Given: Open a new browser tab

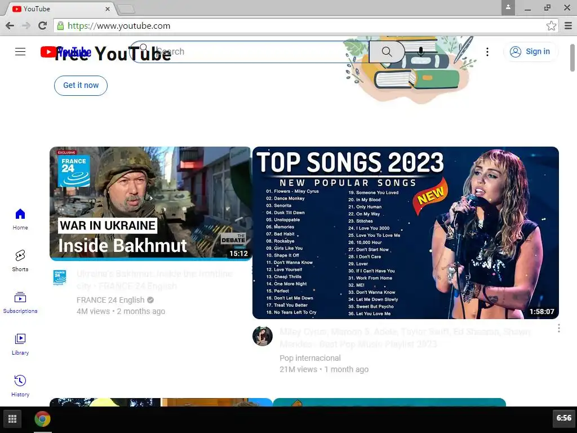Looking at the screenshot, I should [x=126, y=9].
